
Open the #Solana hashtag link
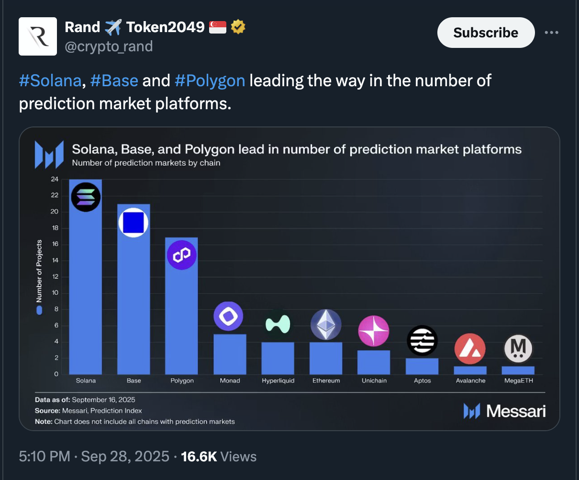[50, 80]
